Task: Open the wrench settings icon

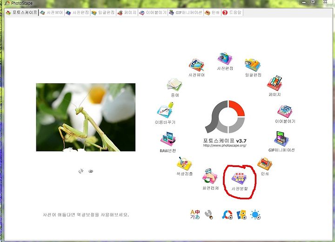Action: click(209, 215)
